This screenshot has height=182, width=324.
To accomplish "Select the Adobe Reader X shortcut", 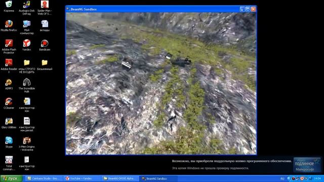I will pyautogui.click(x=9, y=66).
